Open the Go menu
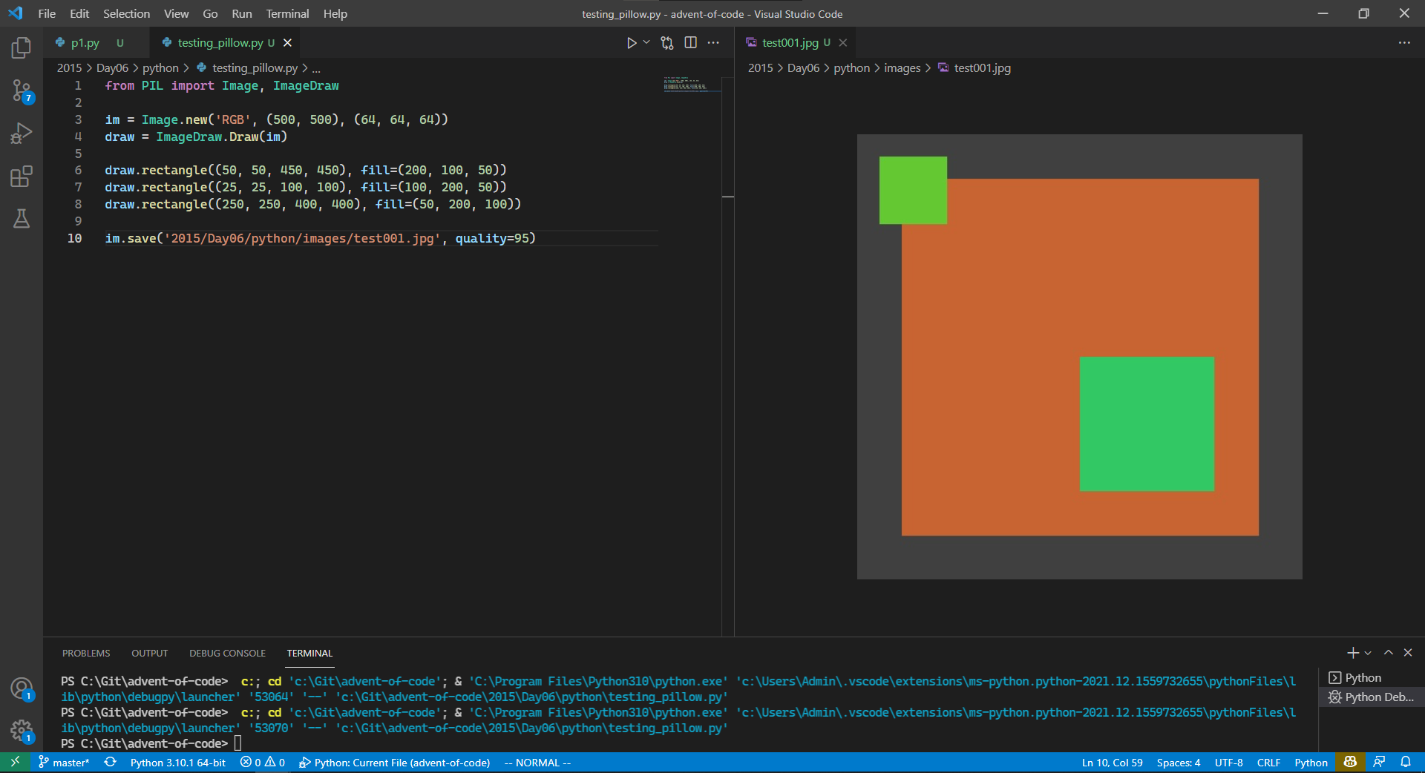Image resolution: width=1425 pixels, height=773 pixels. point(210,14)
